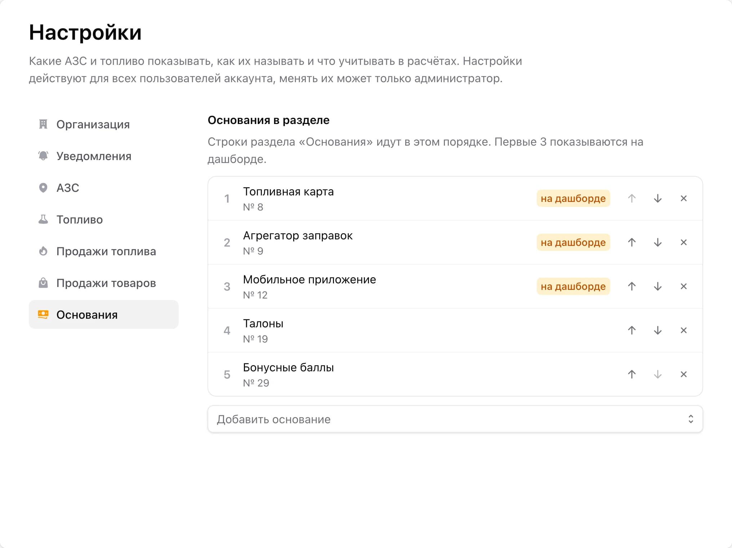The height and width of the screenshot is (548, 732).
Task: Move Бонусные баллы up
Action: (632, 374)
